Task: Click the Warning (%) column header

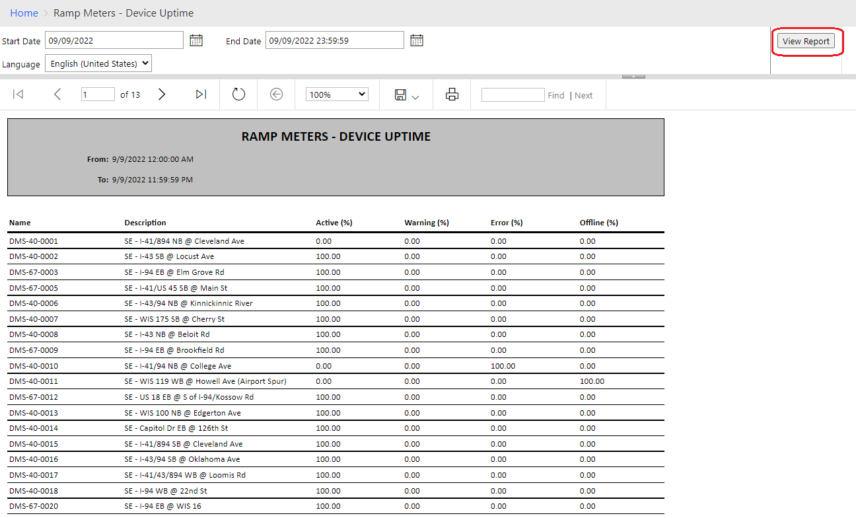Action: (427, 223)
